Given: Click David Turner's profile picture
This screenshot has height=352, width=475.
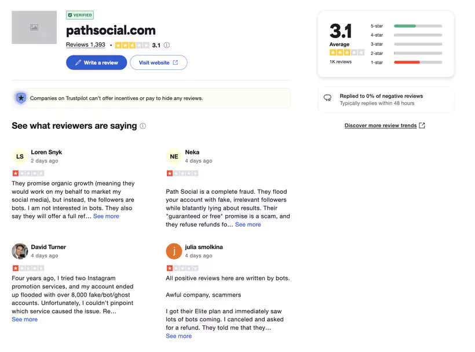Looking at the screenshot, I should pyautogui.click(x=21, y=251).
